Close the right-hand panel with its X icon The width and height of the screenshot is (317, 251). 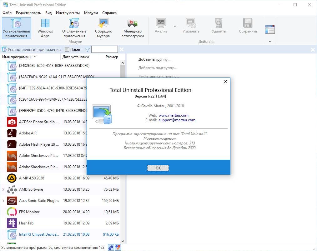[313, 49]
